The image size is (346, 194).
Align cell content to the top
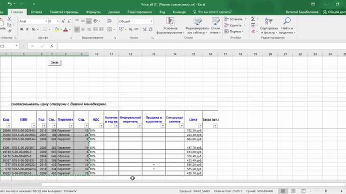point(77,21)
